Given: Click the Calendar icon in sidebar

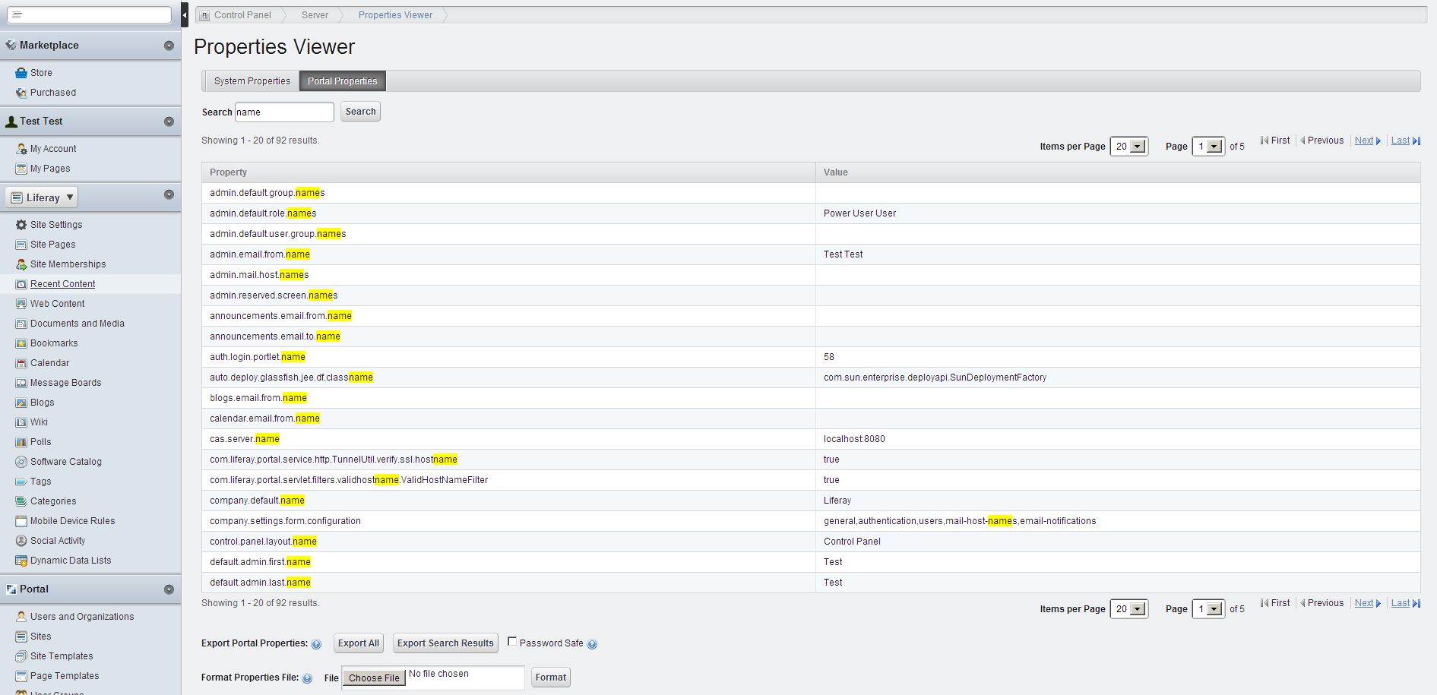Looking at the screenshot, I should point(21,363).
